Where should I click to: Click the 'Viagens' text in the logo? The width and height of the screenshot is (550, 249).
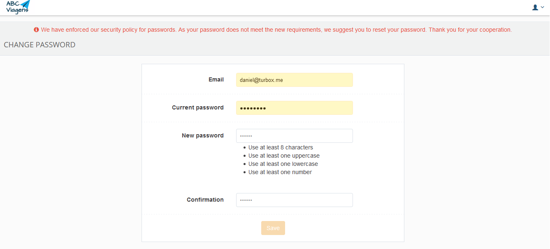pyautogui.click(x=16, y=11)
